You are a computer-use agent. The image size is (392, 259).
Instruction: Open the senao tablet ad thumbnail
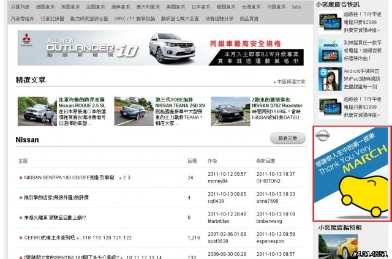point(330,50)
